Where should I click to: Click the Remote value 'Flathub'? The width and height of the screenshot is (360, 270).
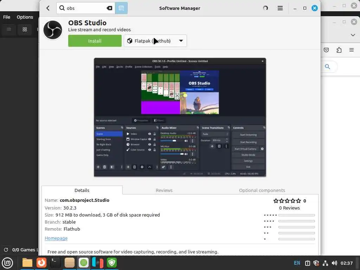point(72,229)
